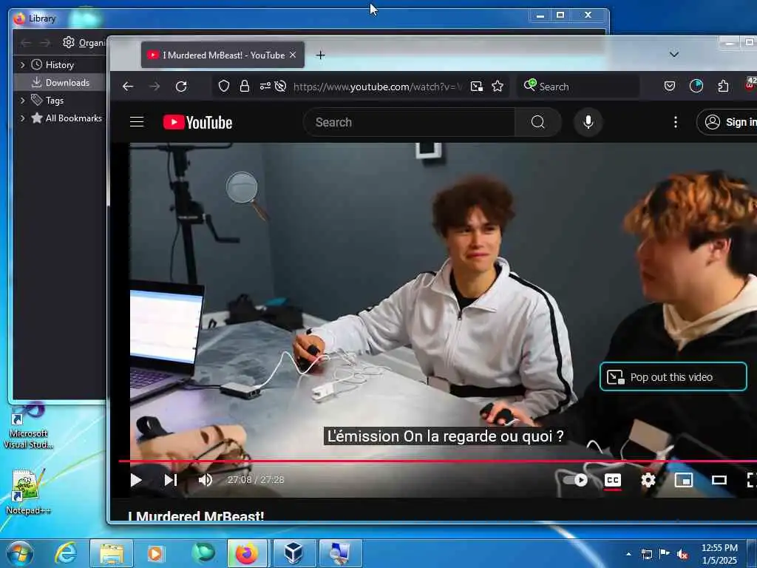Open VirtualBox cube taskbar icon

click(294, 553)
